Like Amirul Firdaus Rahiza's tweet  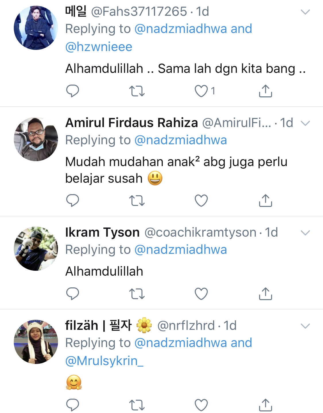click(201, 200)
